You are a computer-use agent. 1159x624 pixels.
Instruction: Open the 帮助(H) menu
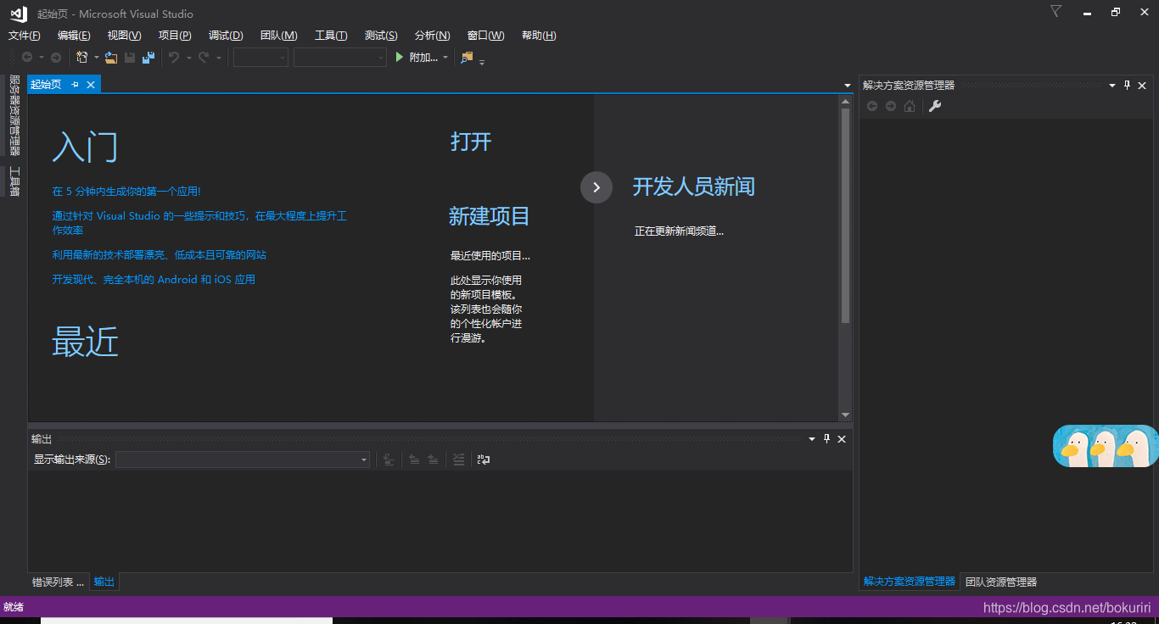tap(539, 36)
